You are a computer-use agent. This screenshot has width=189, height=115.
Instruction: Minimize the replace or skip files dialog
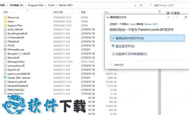coord(169,17)
